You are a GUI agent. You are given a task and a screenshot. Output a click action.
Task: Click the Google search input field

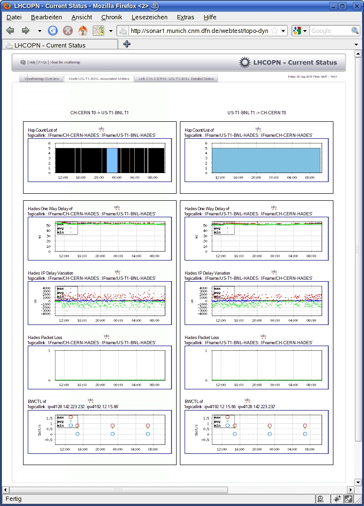coord(330,31)
